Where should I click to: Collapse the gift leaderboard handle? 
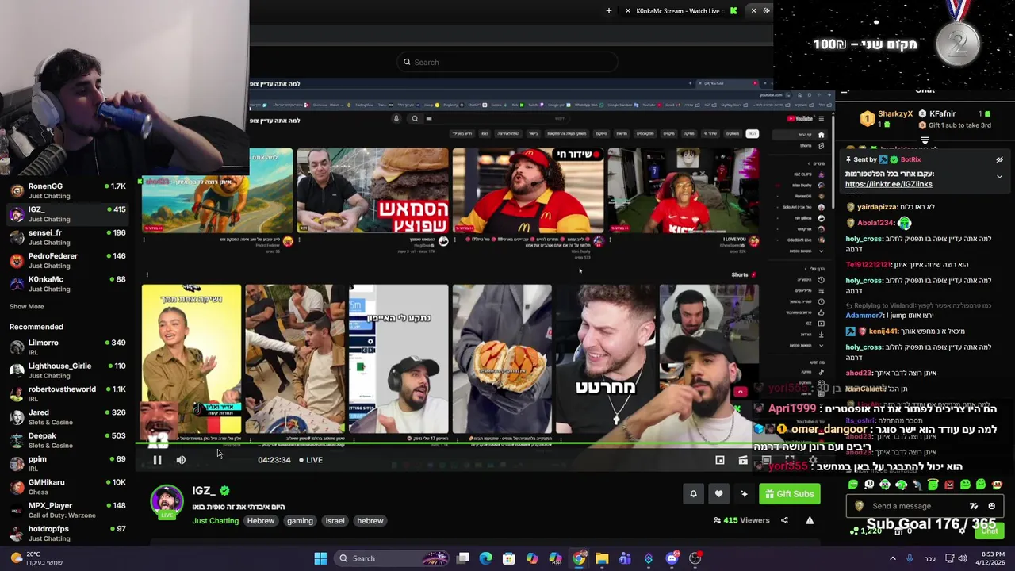pyautogui.click(x=925, y=140)
